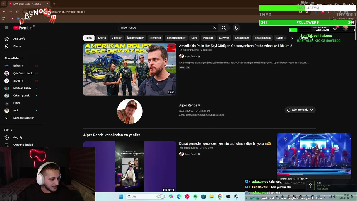
Task: Open File Explorer from the taskbar
Action: pos(212,197)
